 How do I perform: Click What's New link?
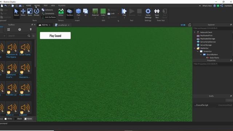(x=207, y=6)
